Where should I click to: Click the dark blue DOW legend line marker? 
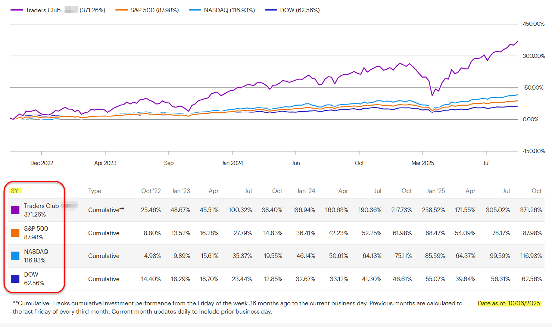(271, 10)
